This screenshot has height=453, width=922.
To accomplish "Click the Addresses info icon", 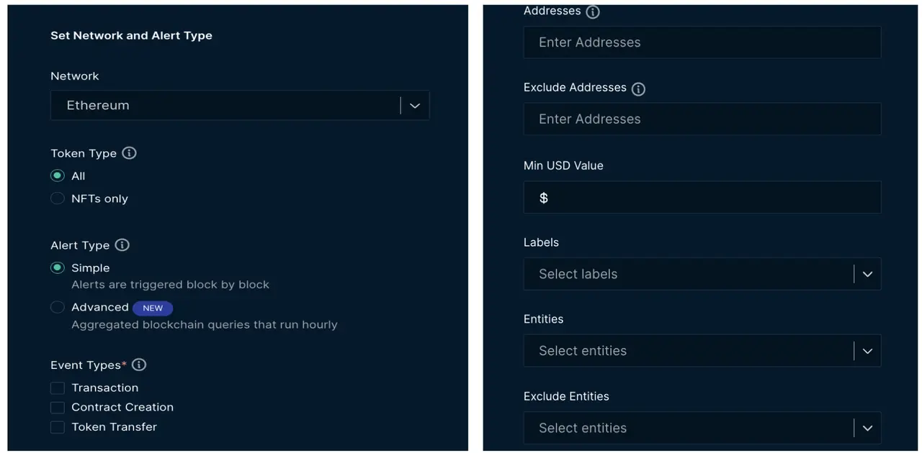I will pos(592,11).
